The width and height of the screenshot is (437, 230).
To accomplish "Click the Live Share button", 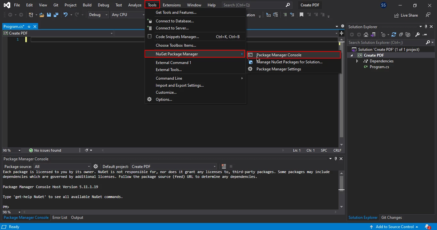I will point(406,15).
